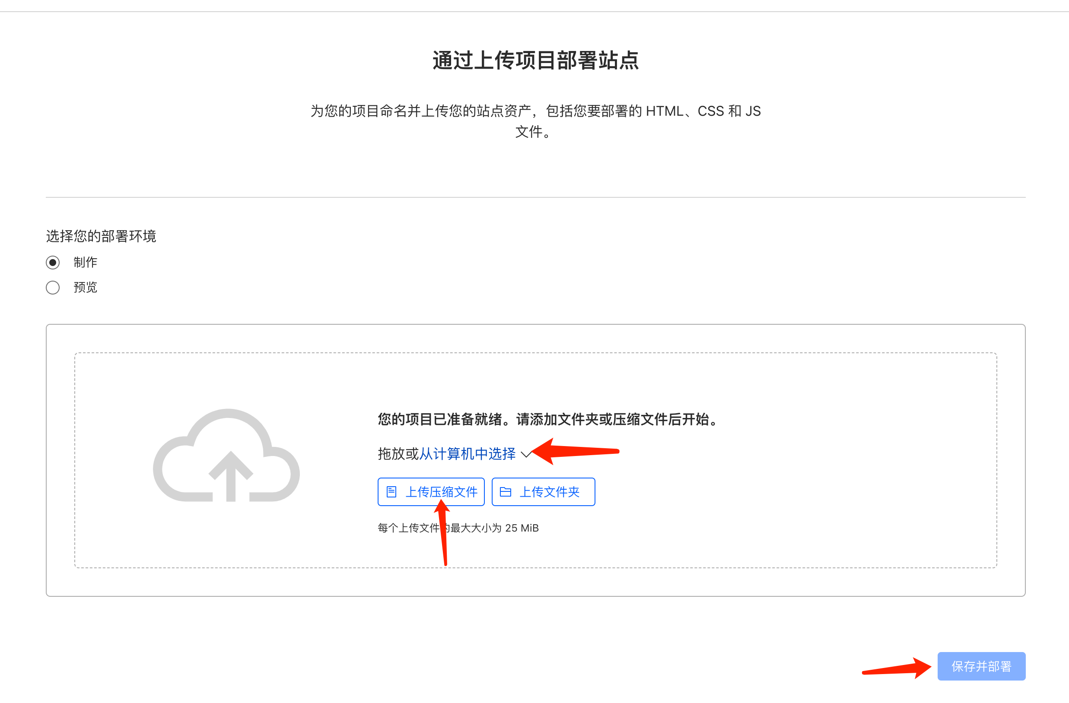The width and height of the screenshot is (1069, 703).
Task: Collapse the chevron next to 从计算机中选择
Action: pos(526,454)
